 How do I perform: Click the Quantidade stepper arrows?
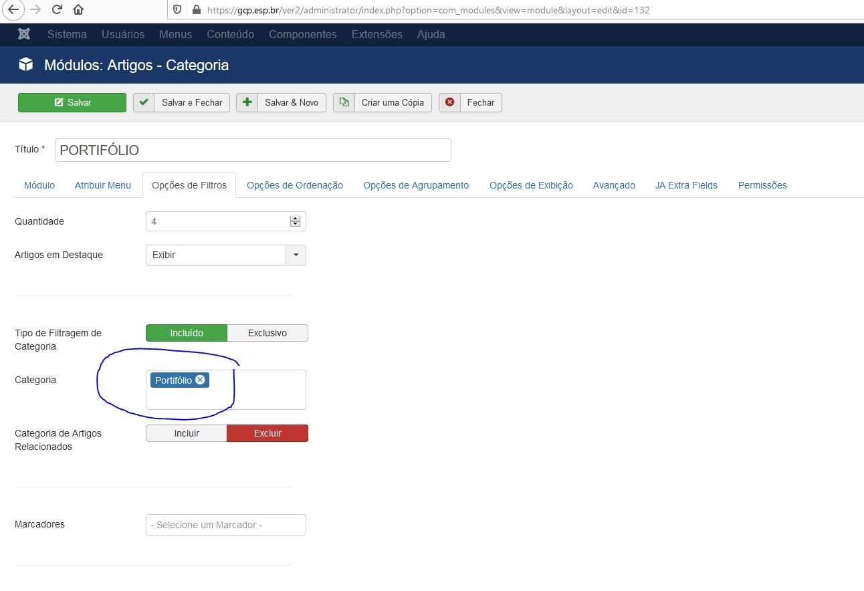pos(295,221)
